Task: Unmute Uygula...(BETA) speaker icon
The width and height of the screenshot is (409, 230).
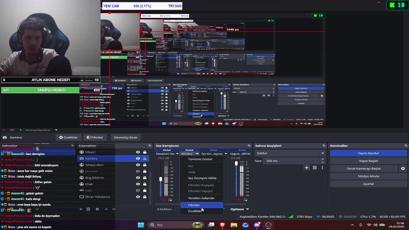Action: (239, 200)
